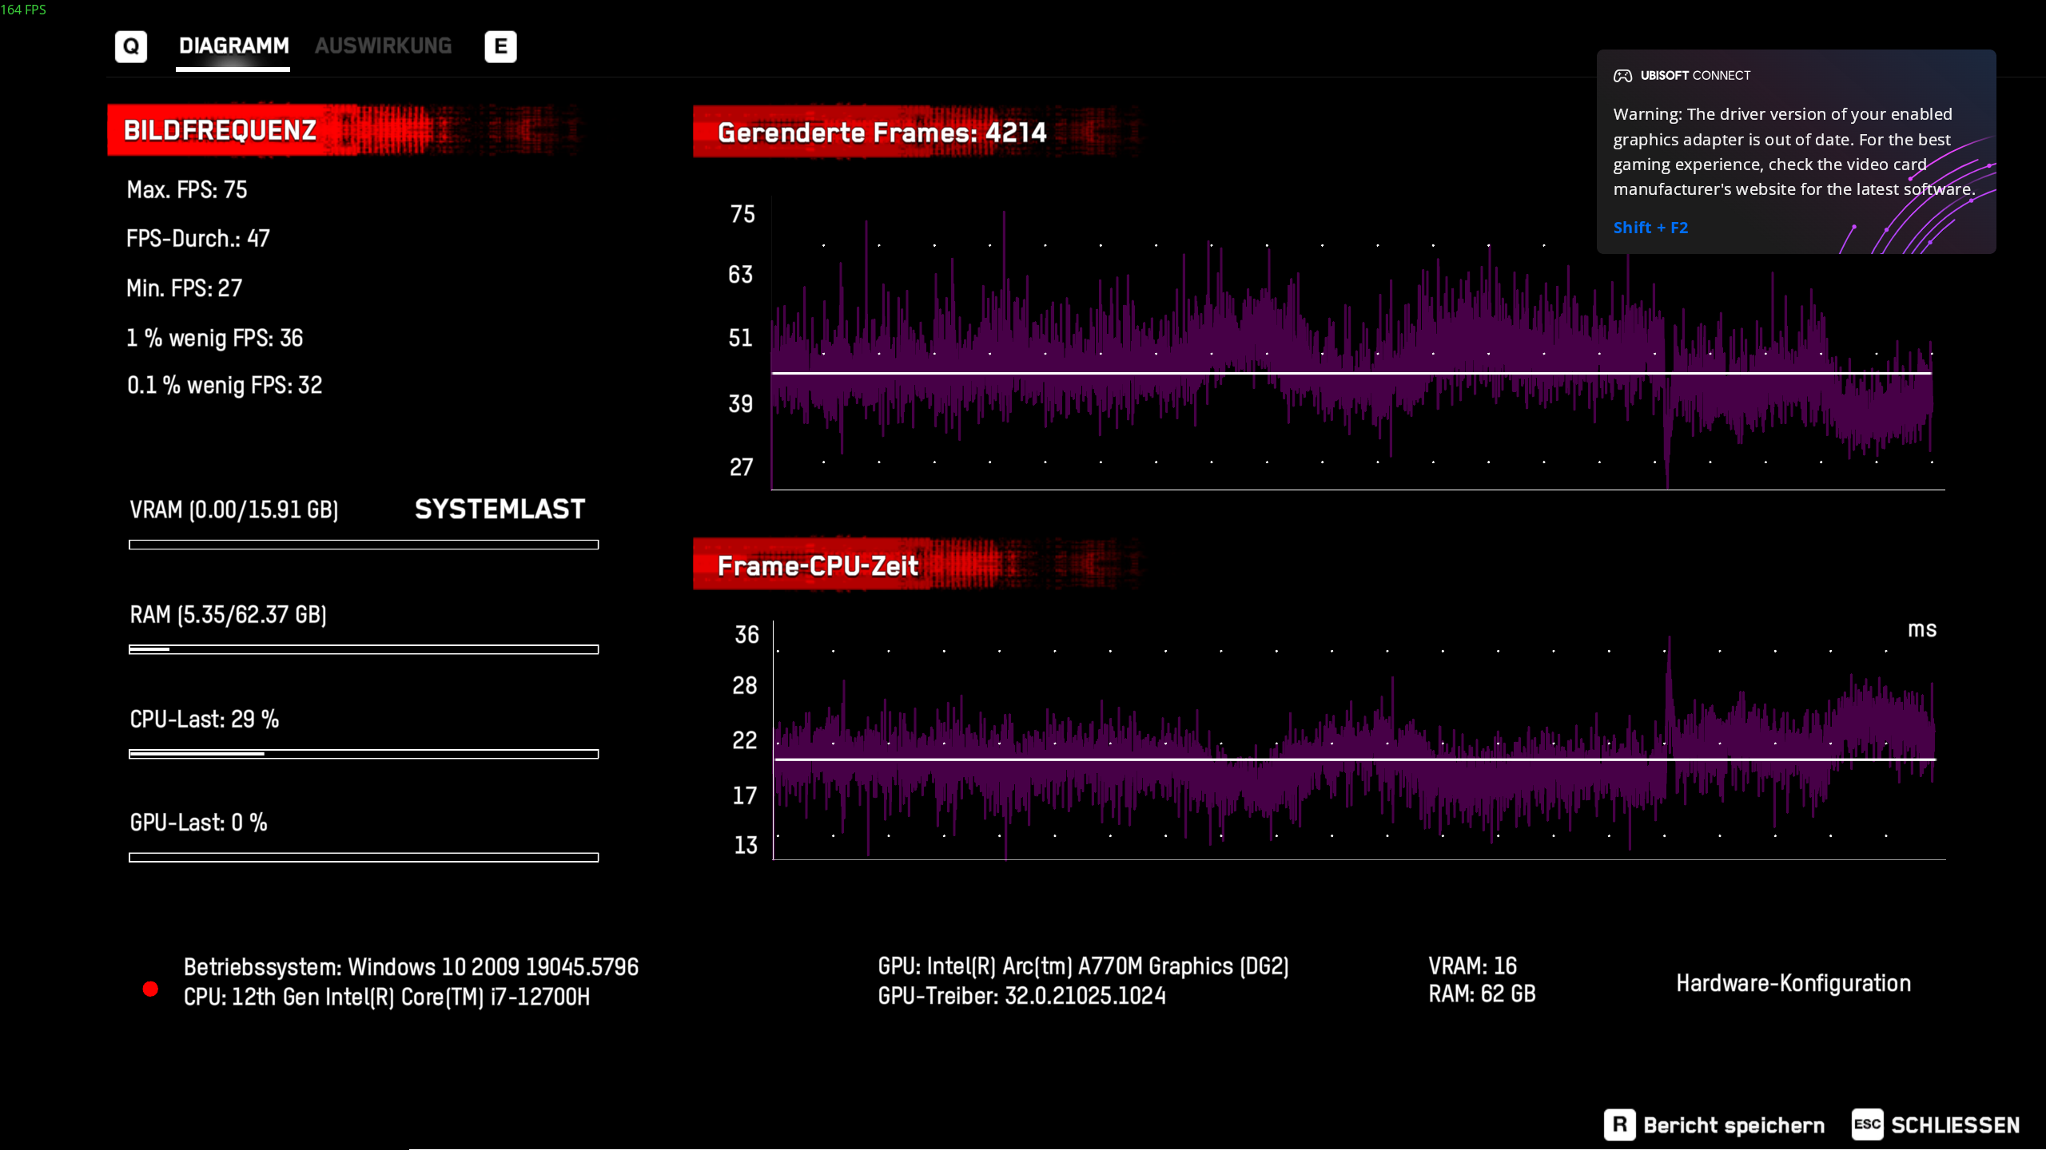Click the ESC key icon
This screenshot has height=1150, width=2046.
pos(1867,1125)
